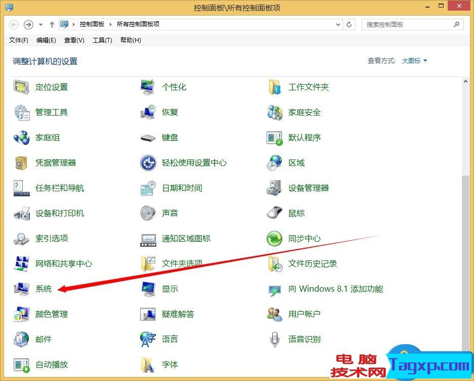Viewport: 474px width, 381px height.
Task: Open the 索引选项 magnifier icon
Action: (x=21, y=239)
